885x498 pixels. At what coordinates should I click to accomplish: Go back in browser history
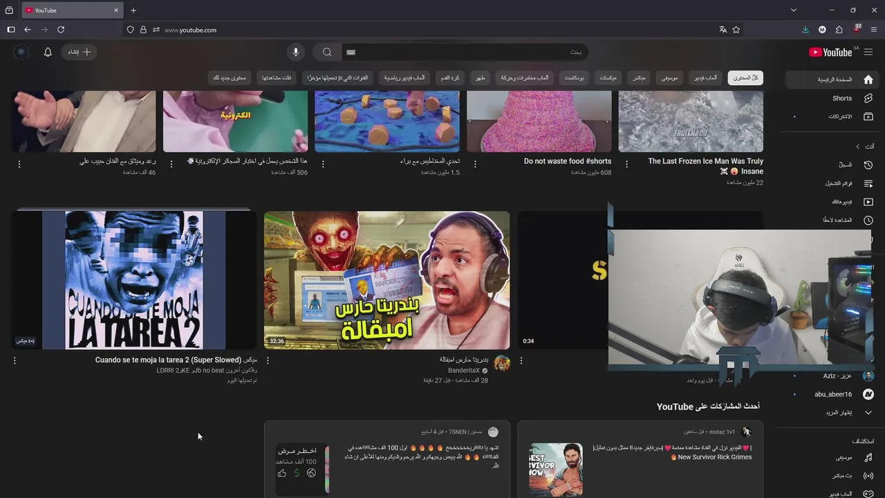(x=28, y=30)
